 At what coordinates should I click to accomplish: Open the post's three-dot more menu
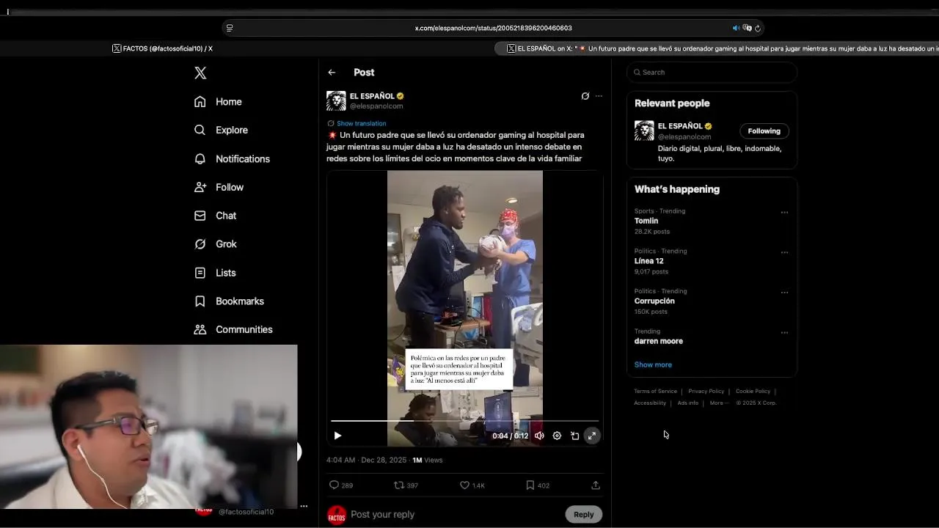coord(599,96)
